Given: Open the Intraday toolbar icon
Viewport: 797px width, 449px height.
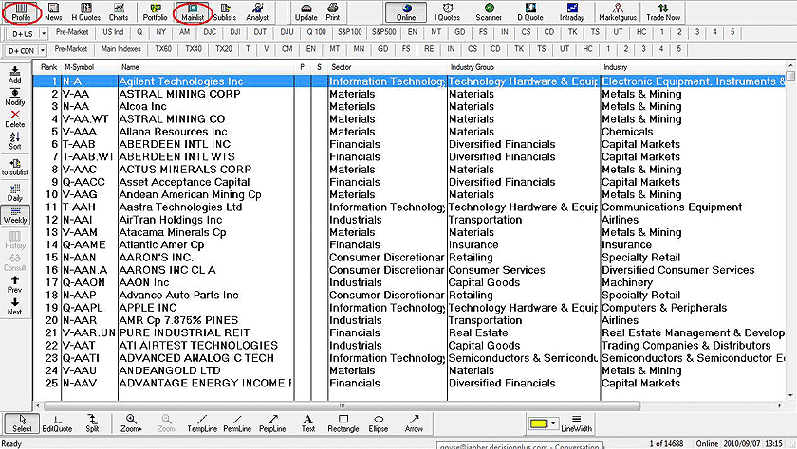Looking at the screenshot, I should (x=572, y=11).
